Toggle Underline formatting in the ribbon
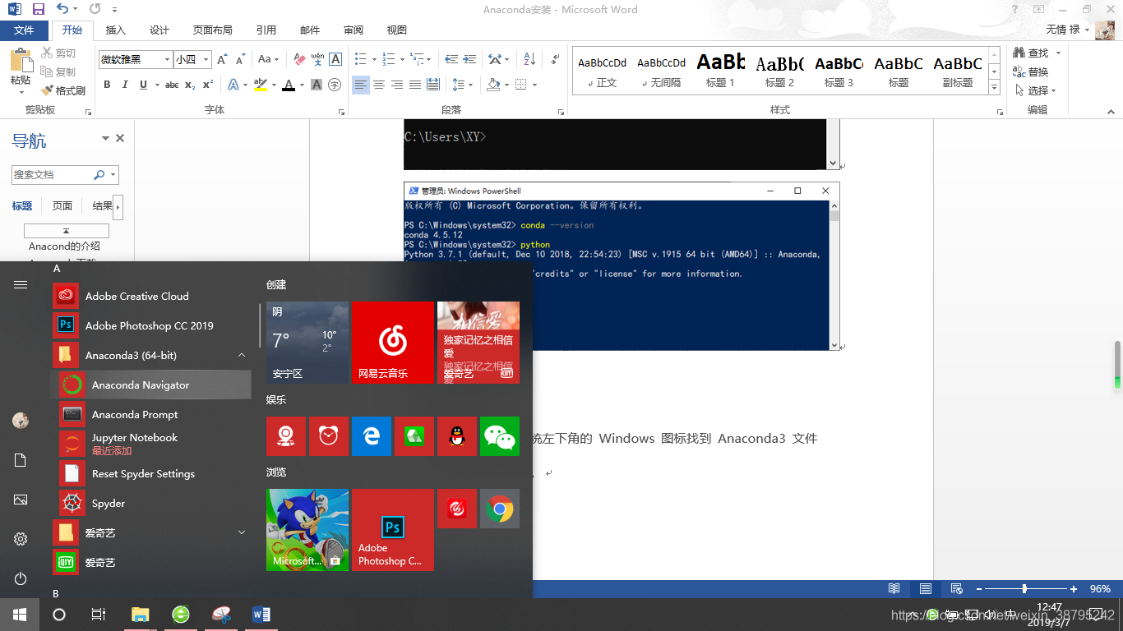This screenshot has width=1123, height=631. [x=144, y=85]
